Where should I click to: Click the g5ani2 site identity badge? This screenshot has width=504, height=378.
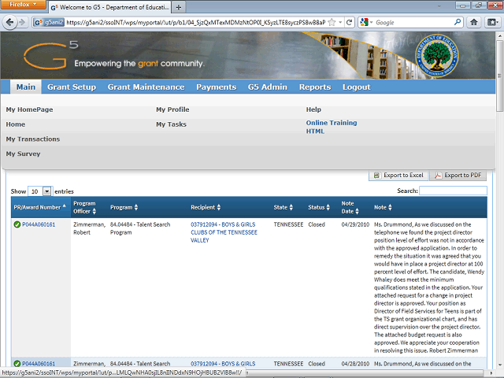click(49, 22)
